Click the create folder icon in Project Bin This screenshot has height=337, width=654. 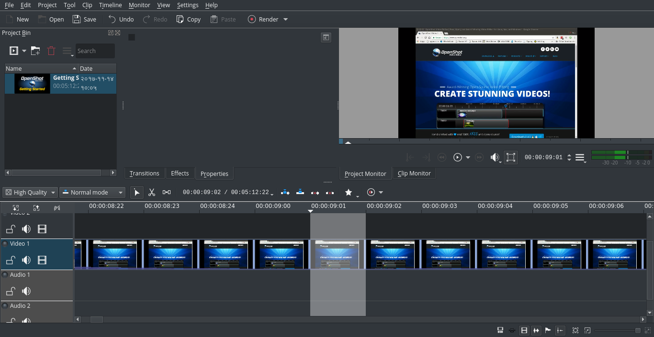pyautogui.click(x=35, y=51)
